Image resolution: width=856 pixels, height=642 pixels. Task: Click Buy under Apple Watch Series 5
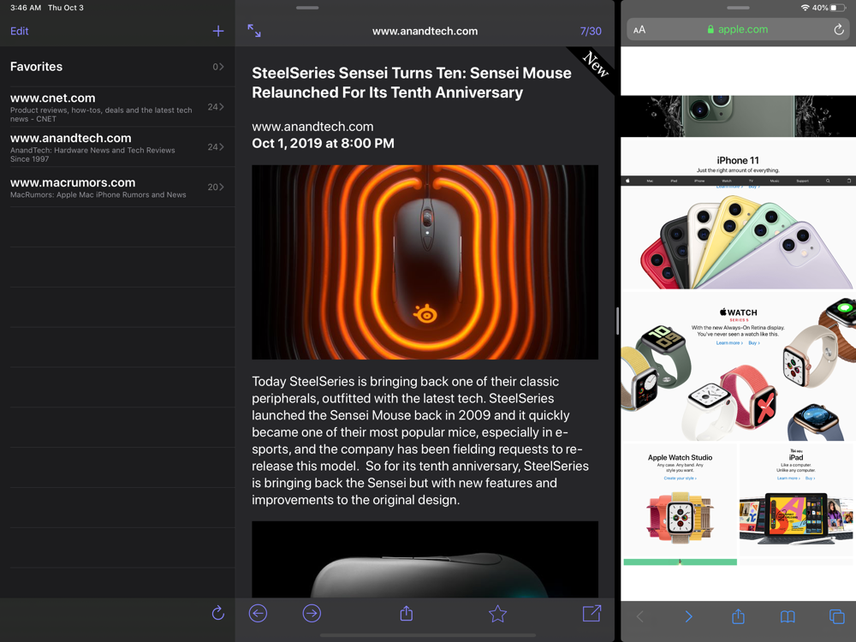(754, 343)
